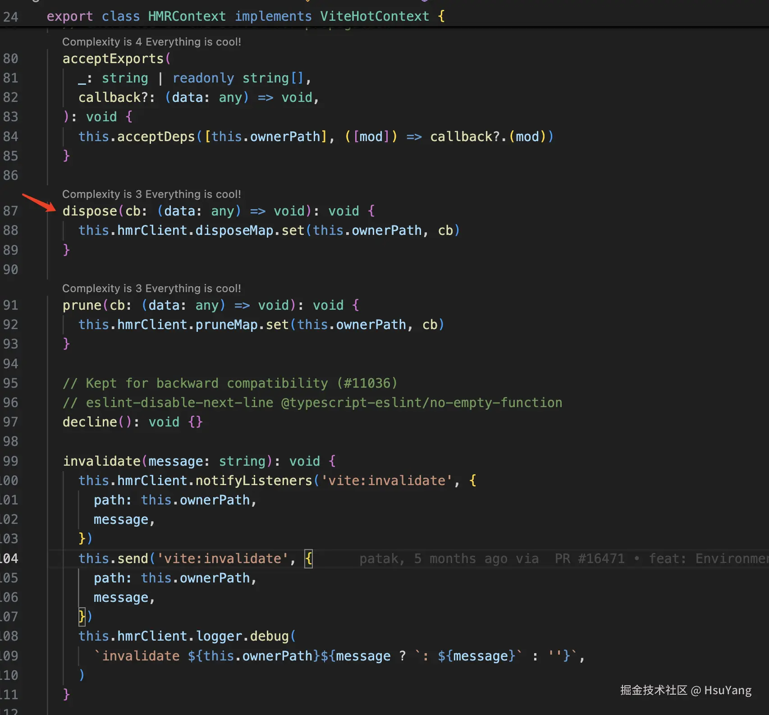Click the 'implements' keyword in the sticky header

click(273, 16)
